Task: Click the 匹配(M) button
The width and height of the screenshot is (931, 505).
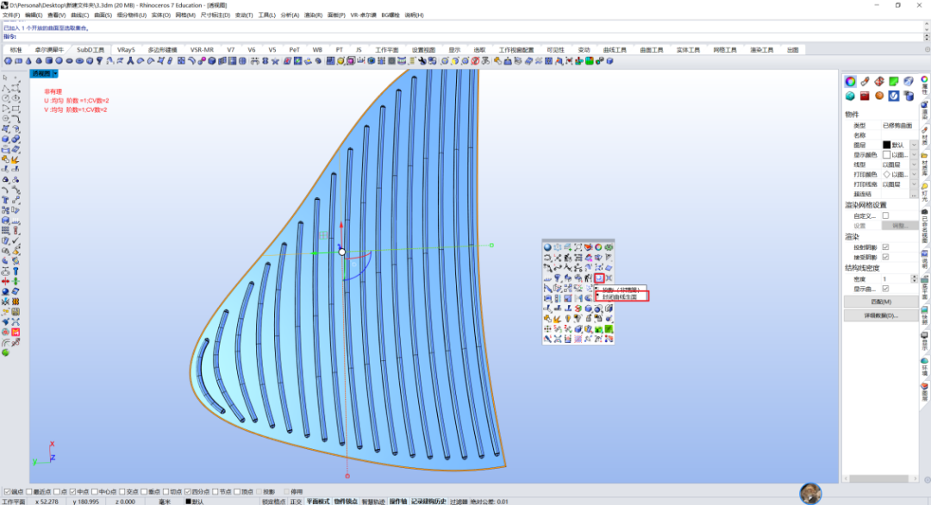Action: pos(880,302)
